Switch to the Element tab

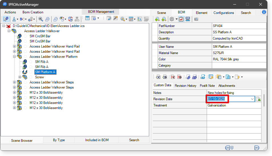click(202, 13)
